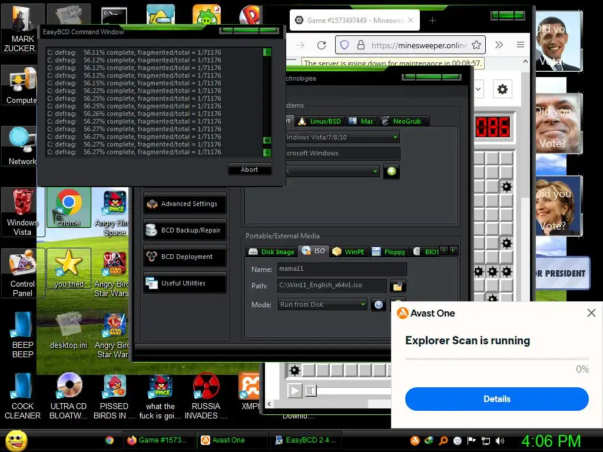Switch to the Mac tab

361,121
